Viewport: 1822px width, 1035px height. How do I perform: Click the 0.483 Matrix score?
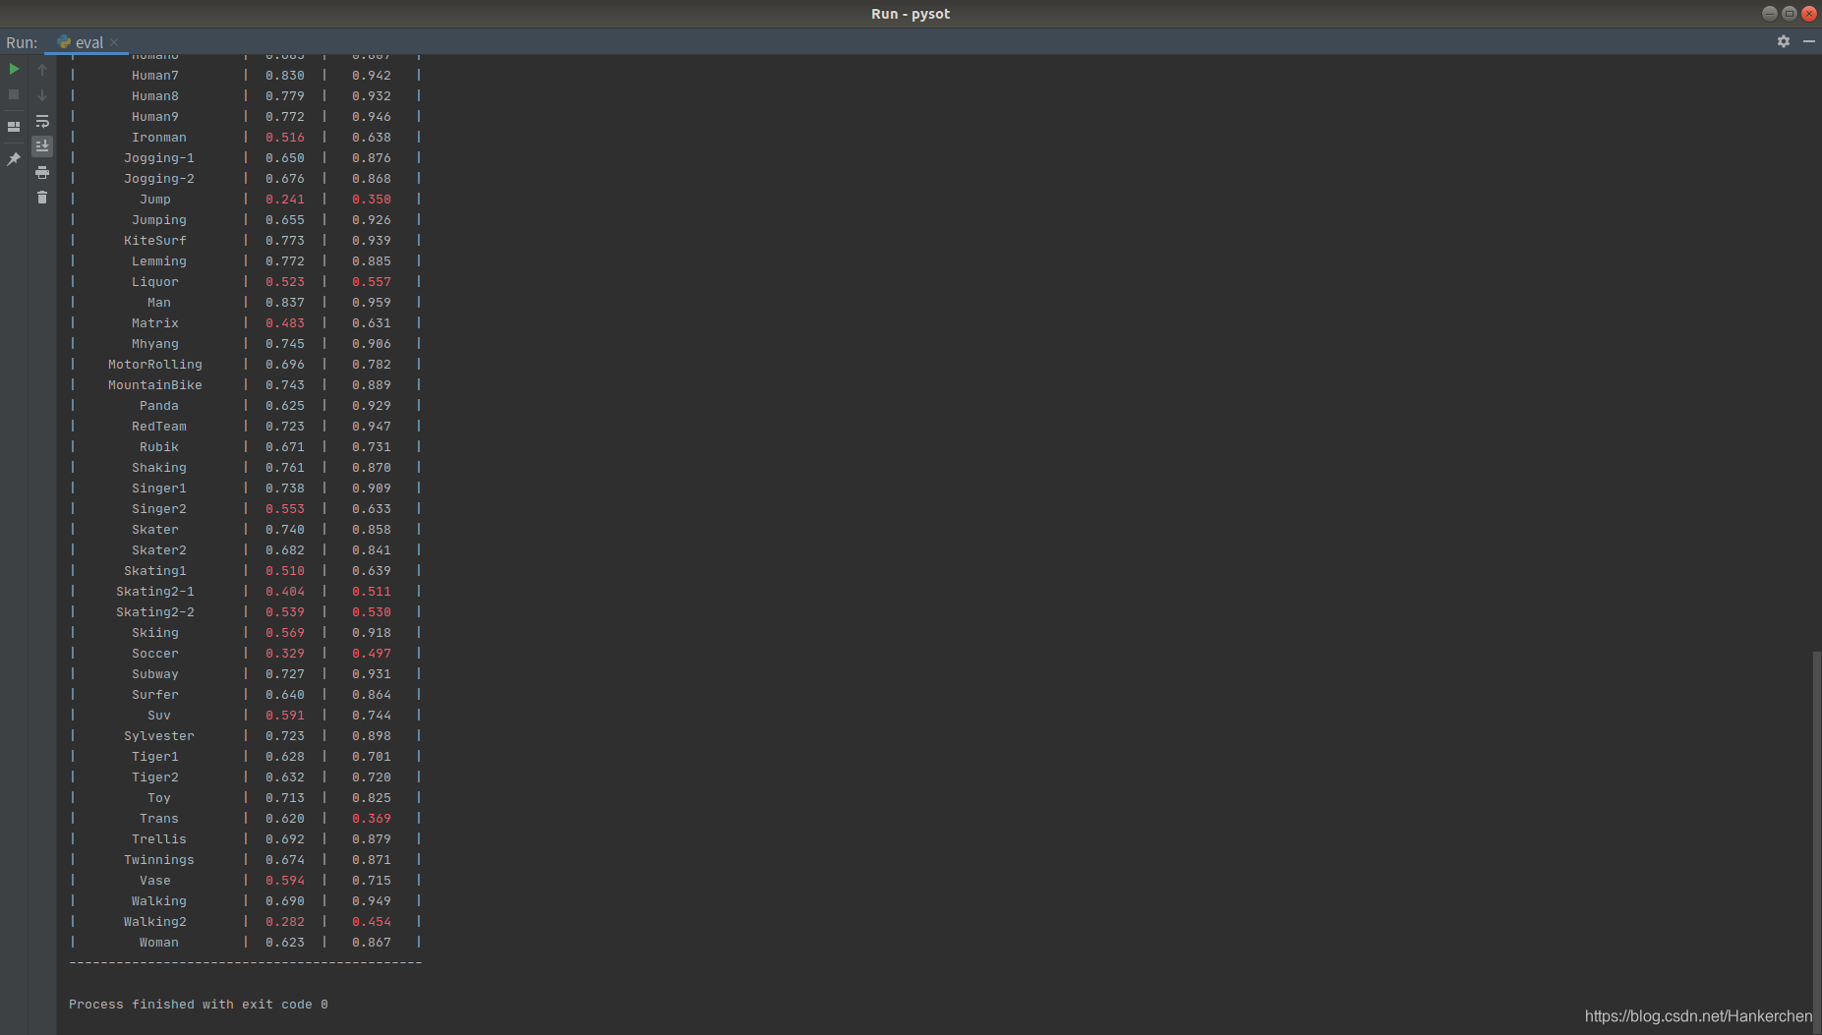click(x=285, y=323)
